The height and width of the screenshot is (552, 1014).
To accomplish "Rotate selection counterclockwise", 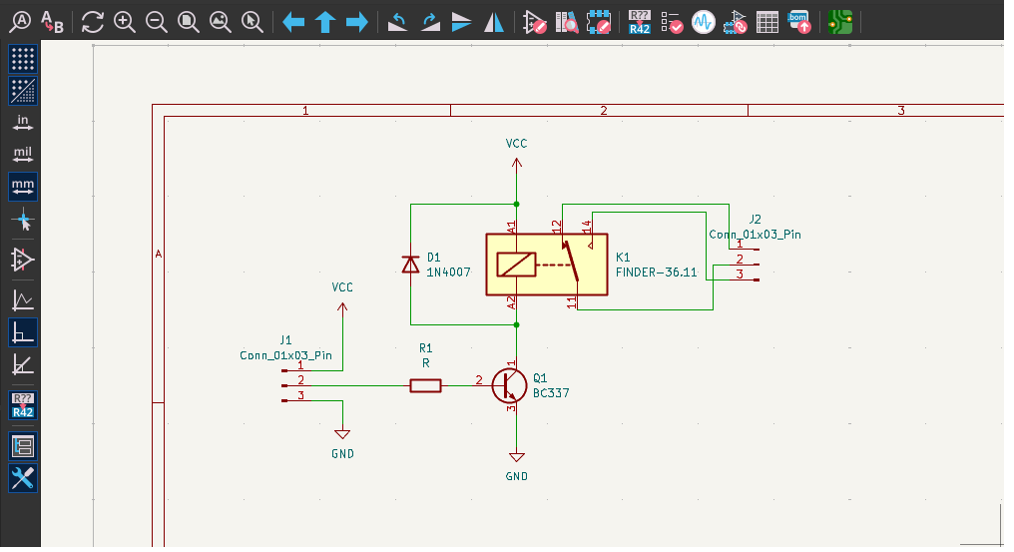I will pos(397,21).
